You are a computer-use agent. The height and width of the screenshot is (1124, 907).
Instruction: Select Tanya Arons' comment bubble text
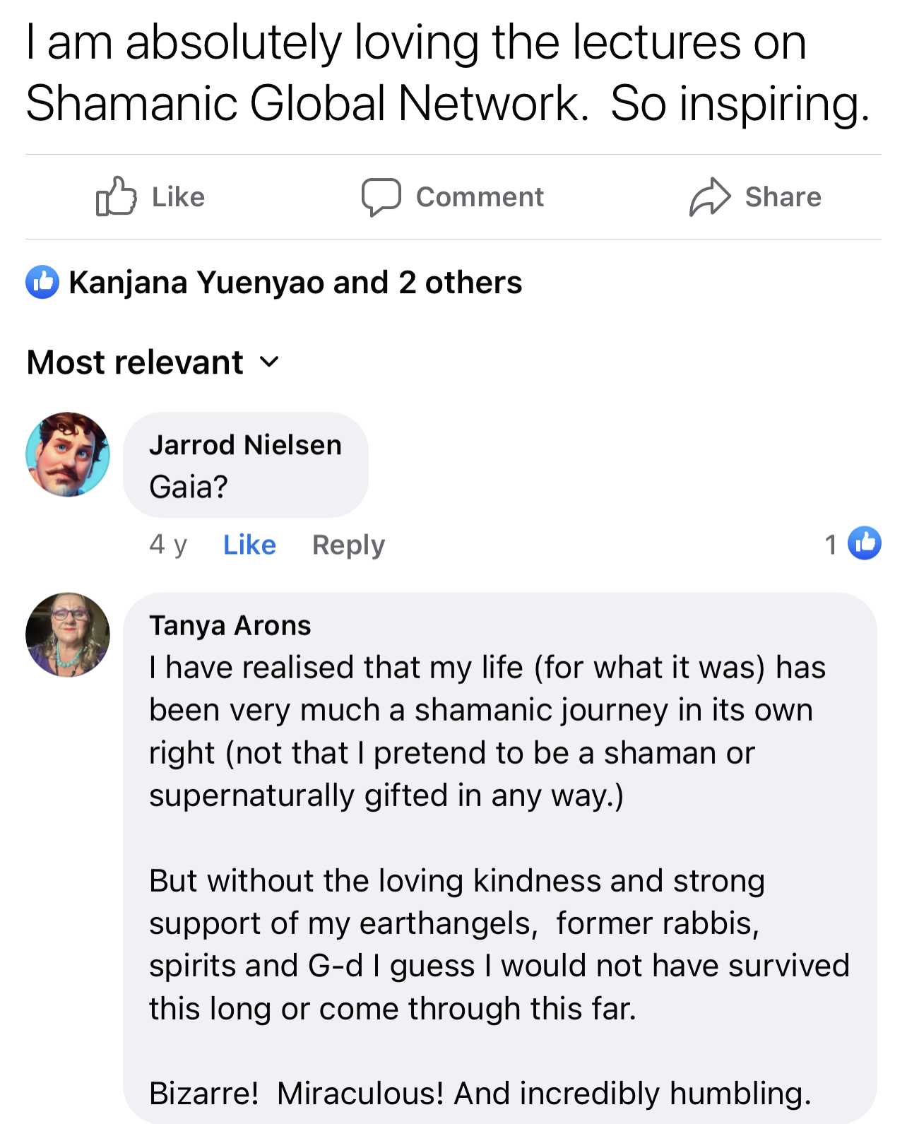[x=500, y=858]
